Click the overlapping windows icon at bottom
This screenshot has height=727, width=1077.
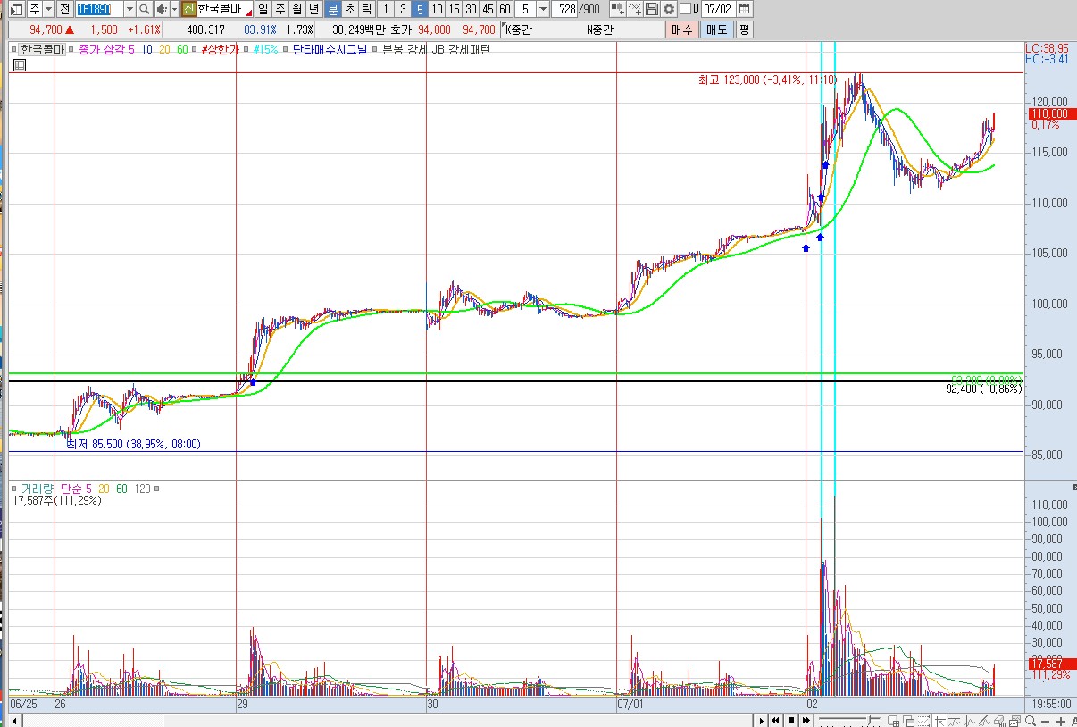908,720
